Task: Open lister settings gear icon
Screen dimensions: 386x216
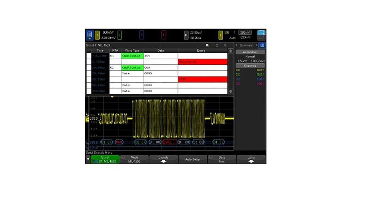Action: (207, 45)
